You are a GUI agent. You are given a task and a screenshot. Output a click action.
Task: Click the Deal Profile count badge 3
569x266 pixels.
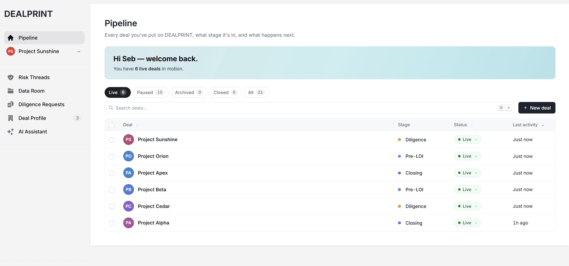pos(77,118)
